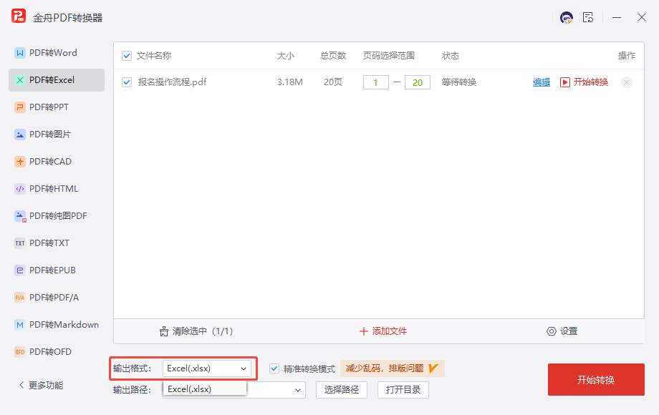Click the PDF转OFD icon

click(x=20, y=352)
